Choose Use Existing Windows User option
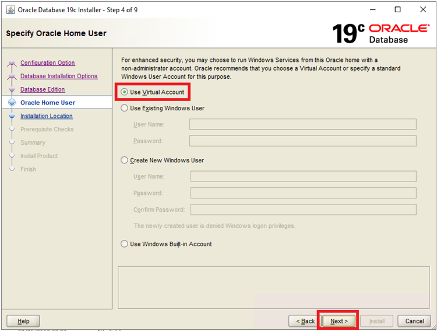This screenshot has width=437, height=331. tap(124, 108)
